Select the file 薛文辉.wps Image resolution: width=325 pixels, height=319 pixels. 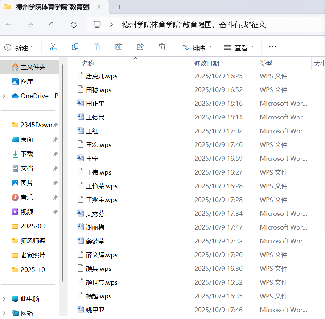[x=102, y=255]
